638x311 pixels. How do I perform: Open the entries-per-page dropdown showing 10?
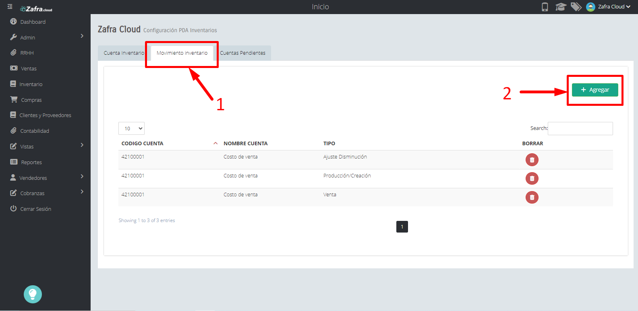pyautogui.click(x=131, y=128)
